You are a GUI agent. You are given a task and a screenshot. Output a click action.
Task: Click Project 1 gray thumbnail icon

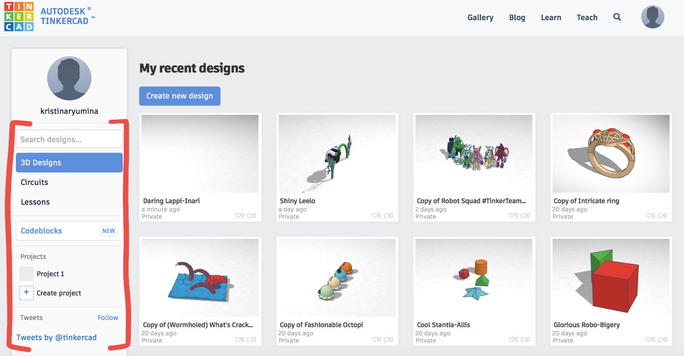click(x=26, y=274)
